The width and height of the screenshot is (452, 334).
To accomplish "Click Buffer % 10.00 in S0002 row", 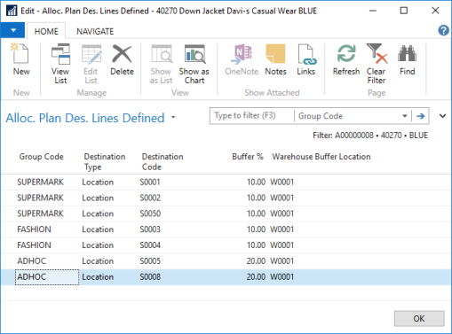I will [x=256, y=198].
